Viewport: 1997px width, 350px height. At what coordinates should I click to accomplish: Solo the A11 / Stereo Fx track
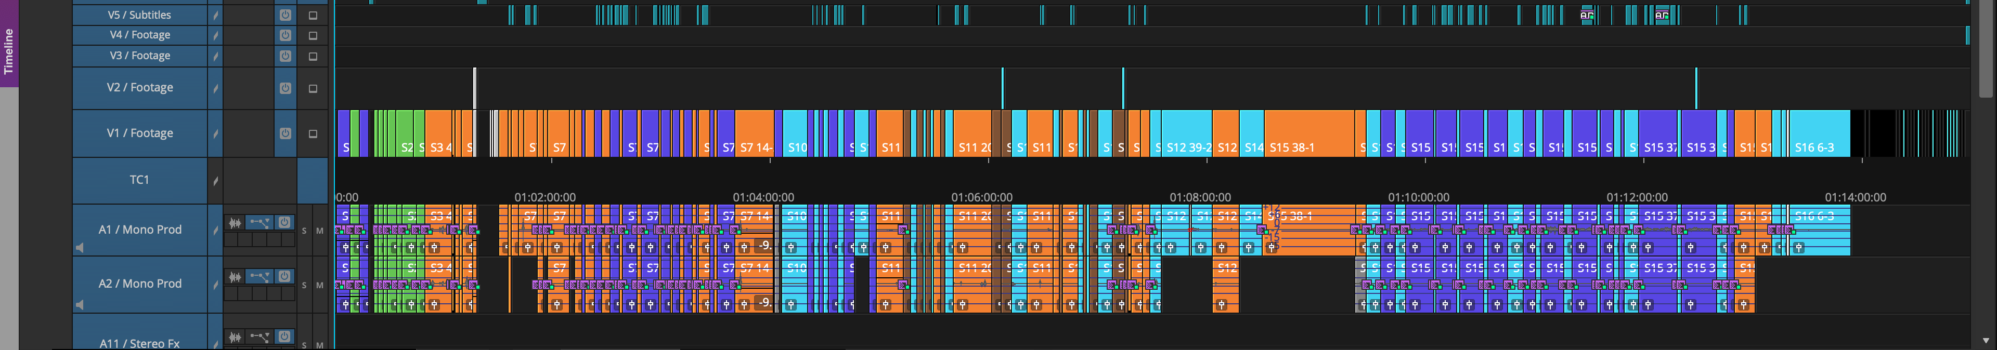304,345
